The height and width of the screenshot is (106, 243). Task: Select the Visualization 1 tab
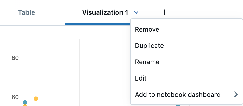pyautogui.click(x=105, y=12)
